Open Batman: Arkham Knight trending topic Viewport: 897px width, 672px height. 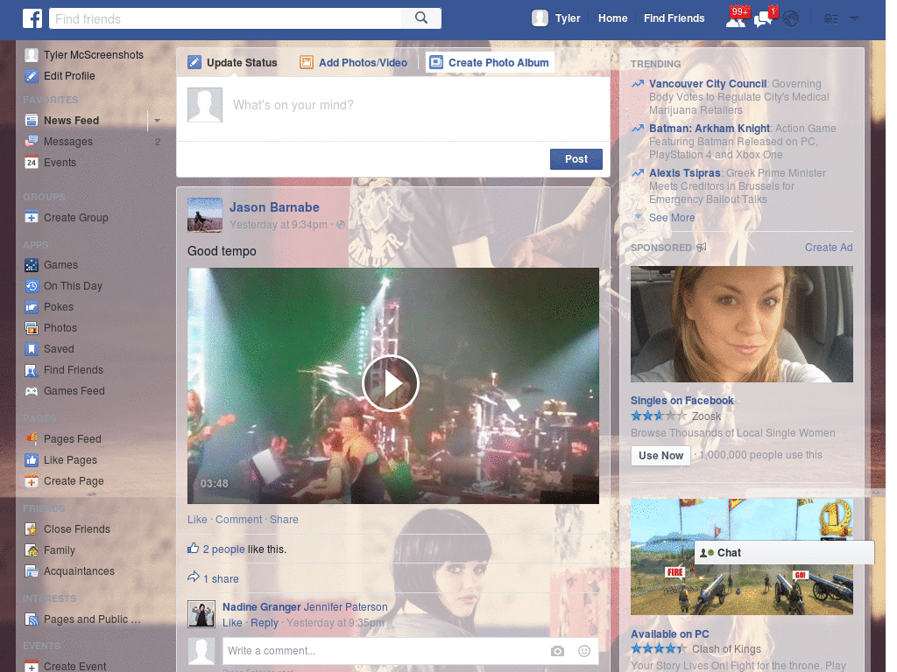[710, 129]
